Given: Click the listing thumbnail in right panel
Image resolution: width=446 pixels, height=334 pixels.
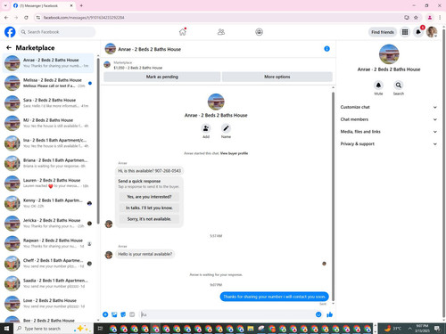Looking at the screenshot, I should click(x=389, y=54).
